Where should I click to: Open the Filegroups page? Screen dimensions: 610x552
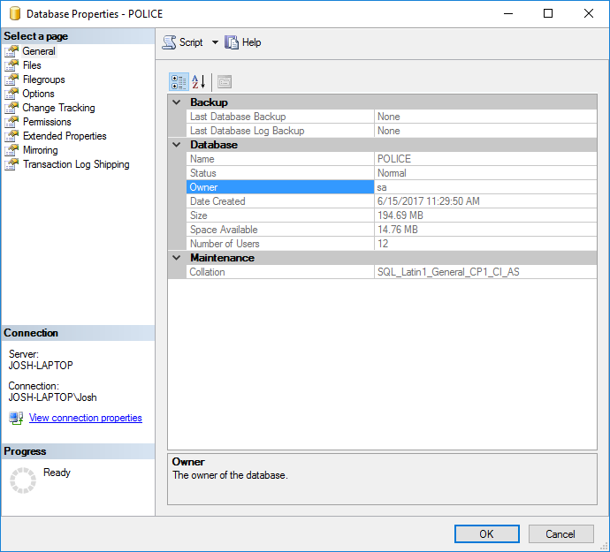(x=44, y=79)
